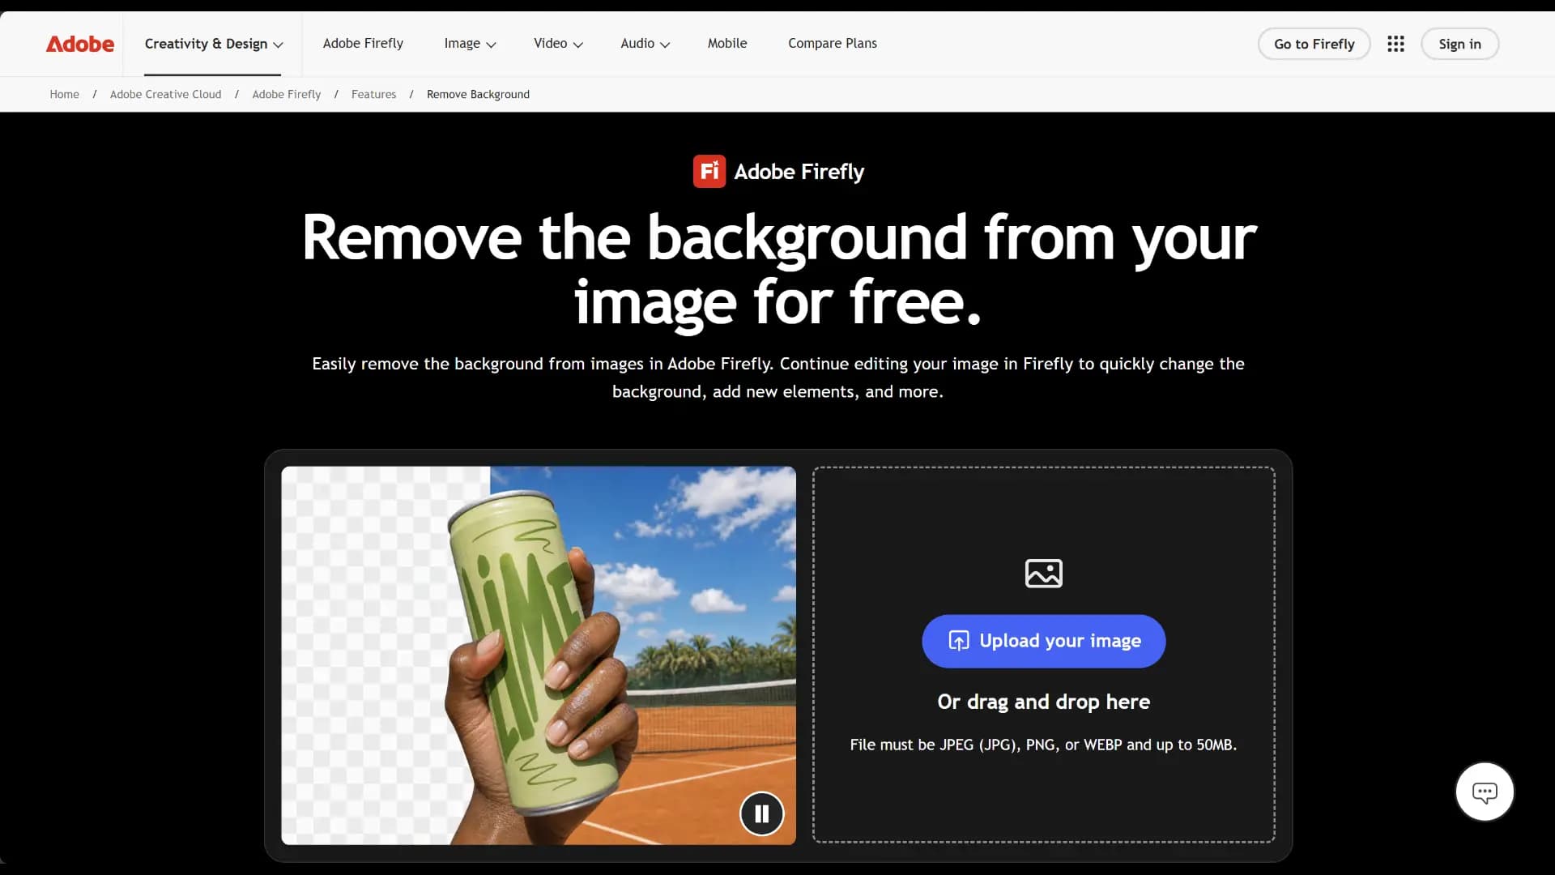The width and height of the screenshot is (1555, 875).
Task: Click the 'Or drag and drop here' text
Action: coord(1043,702)
